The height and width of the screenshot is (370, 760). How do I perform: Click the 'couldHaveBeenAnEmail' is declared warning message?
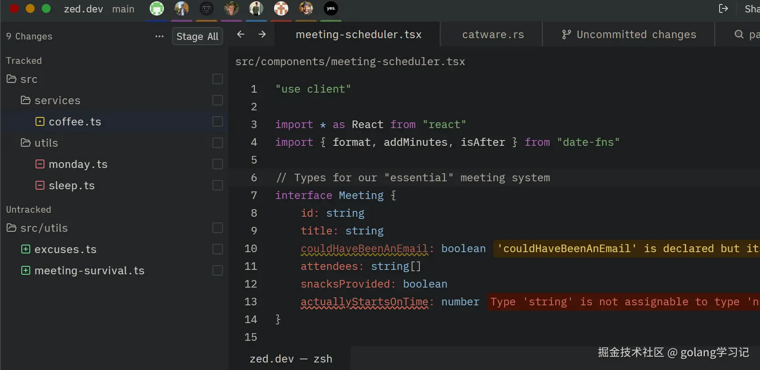[627, 249]
